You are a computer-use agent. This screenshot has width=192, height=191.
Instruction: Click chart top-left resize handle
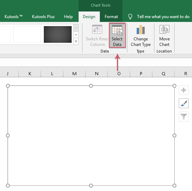[8, 86]
